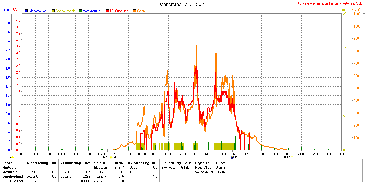Viewport: 365px width, 182px height.
Task: Click the green Verdunstung legend square
Action: coord(80,11)
